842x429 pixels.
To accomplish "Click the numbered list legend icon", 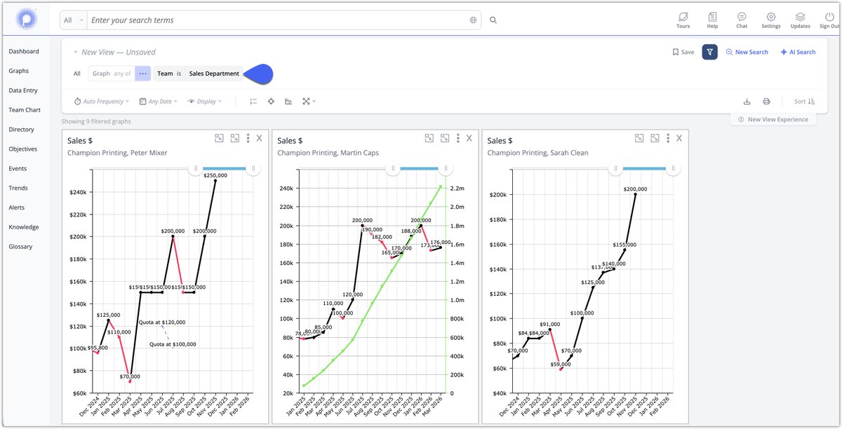I will 253,102.
